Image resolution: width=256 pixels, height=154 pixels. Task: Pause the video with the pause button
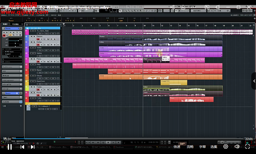pyautogui.click(x=10, y=147)
